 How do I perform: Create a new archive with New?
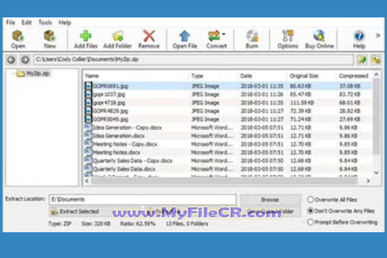tap(49, 39)
